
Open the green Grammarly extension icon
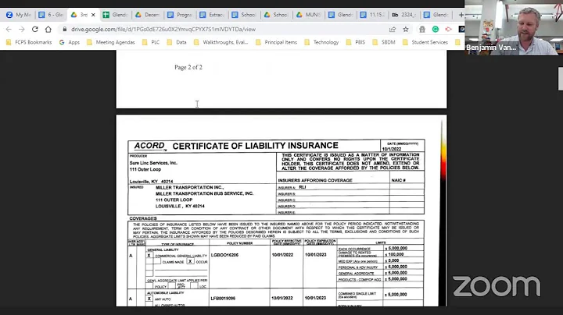(x=436, y=30)
